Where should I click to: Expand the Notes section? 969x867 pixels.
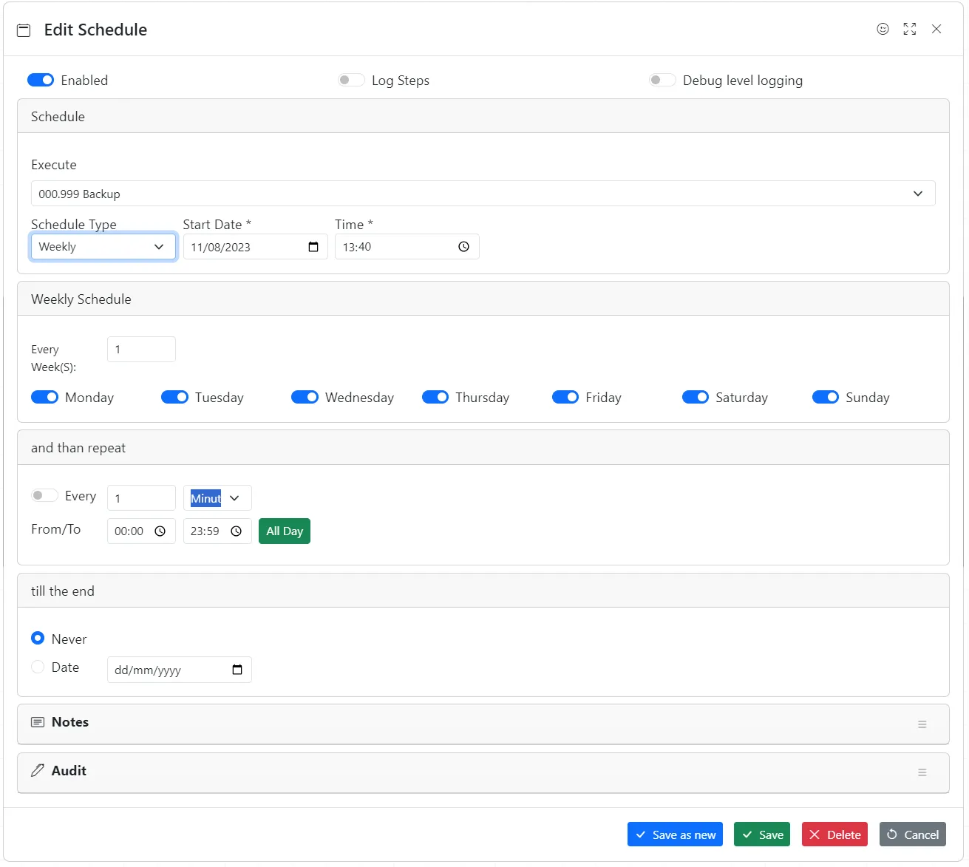tap(922, 724)
